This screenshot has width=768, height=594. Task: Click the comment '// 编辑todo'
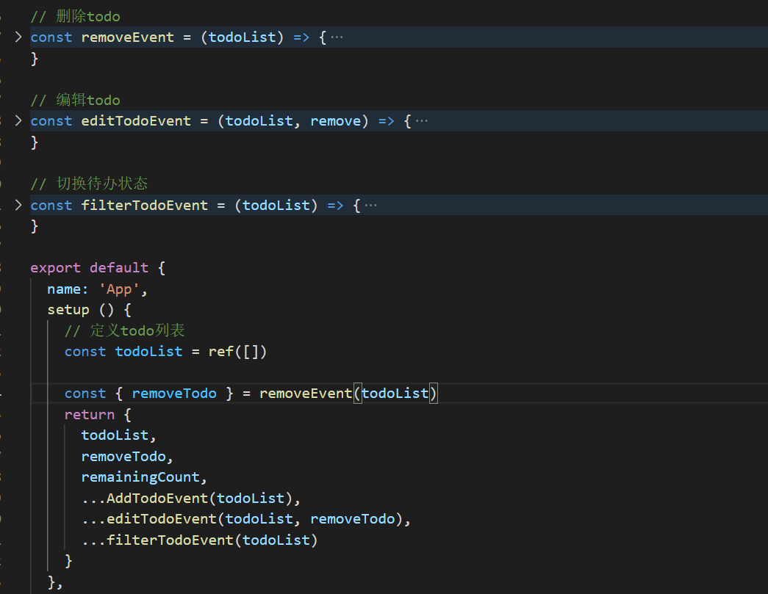(76, 101)
